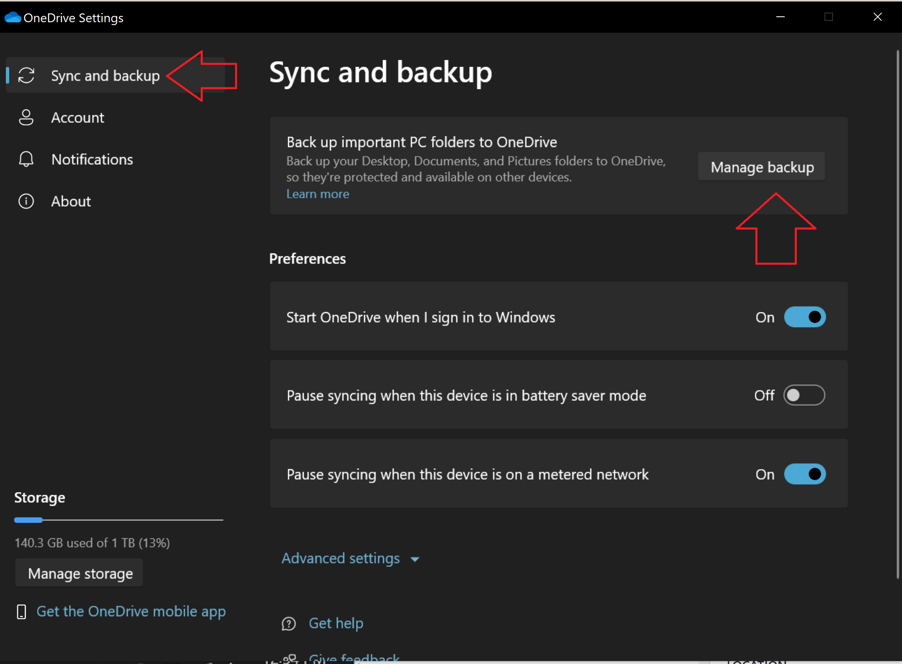Turn off metered network pause syncing toggle
The image size is (902, 664).
pos(804,474)
